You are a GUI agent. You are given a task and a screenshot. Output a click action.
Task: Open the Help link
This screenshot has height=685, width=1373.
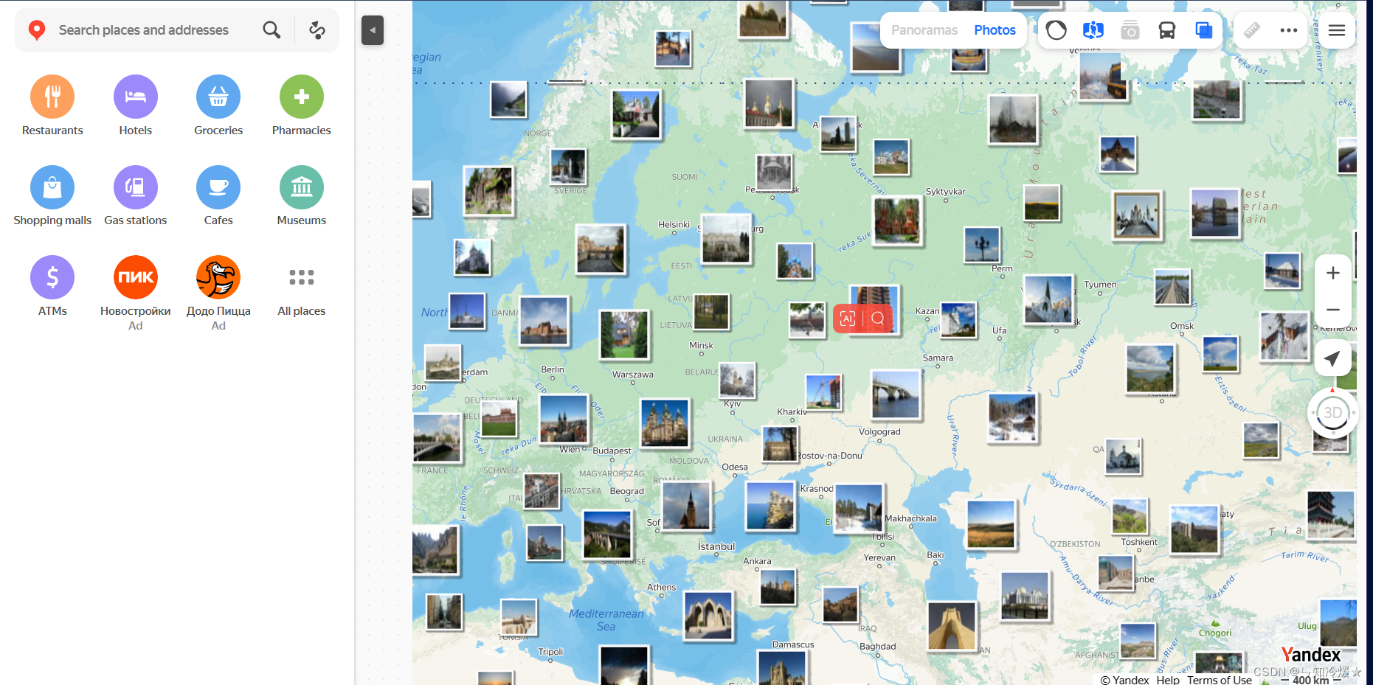pos(1168,680)
